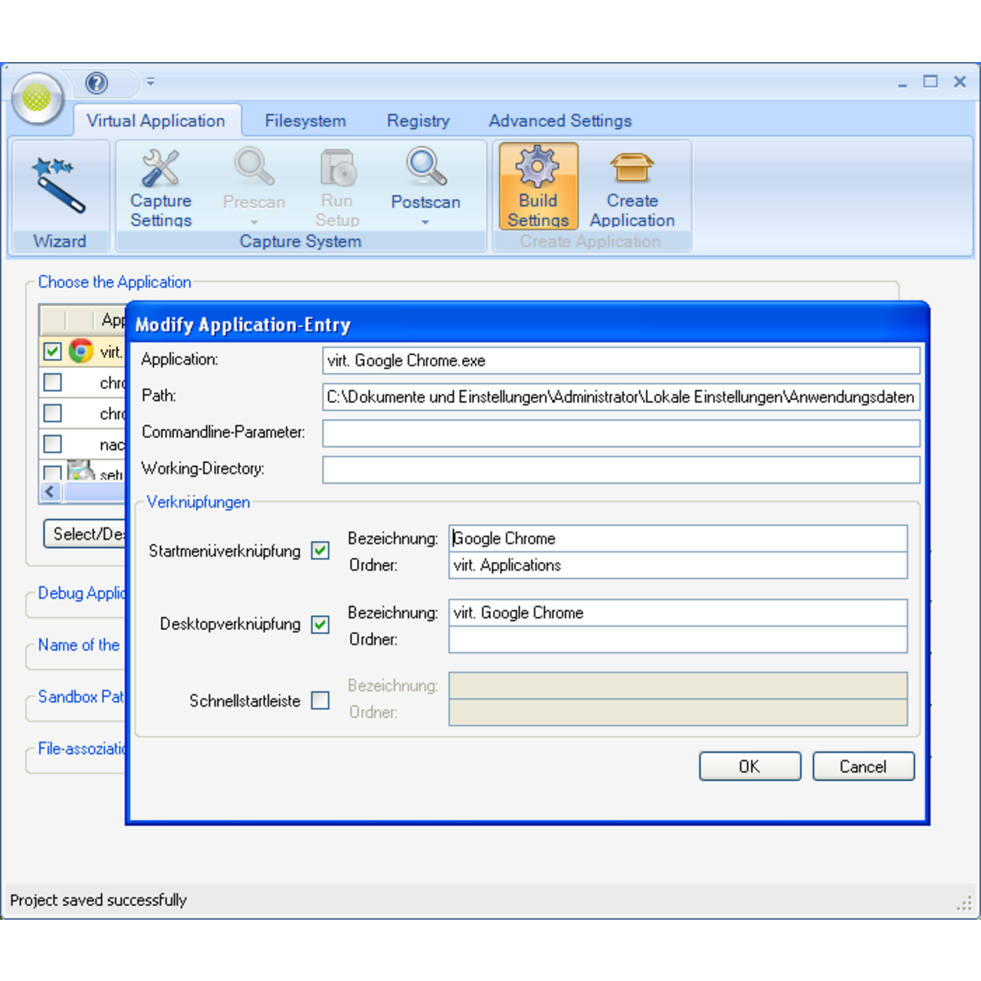Expand the Postscan dropdown arrow

pos(425,223)
